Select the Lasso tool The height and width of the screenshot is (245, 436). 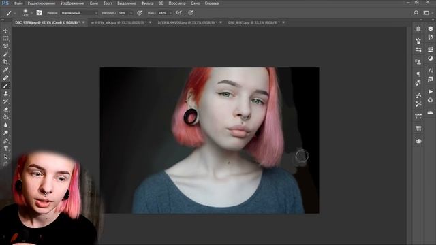click(x=5, y=46)
